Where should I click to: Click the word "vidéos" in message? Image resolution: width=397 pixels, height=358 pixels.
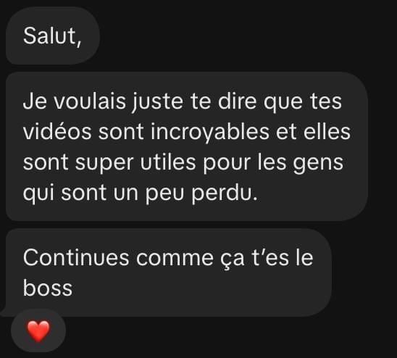coord(57,131)
